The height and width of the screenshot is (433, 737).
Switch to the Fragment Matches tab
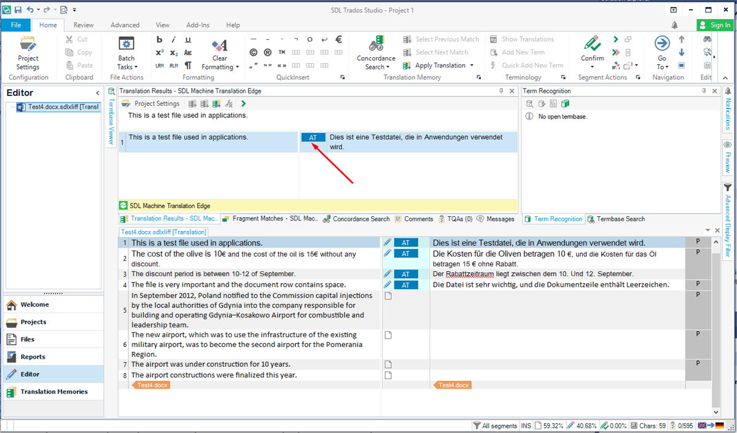click(x=270, y=219)
